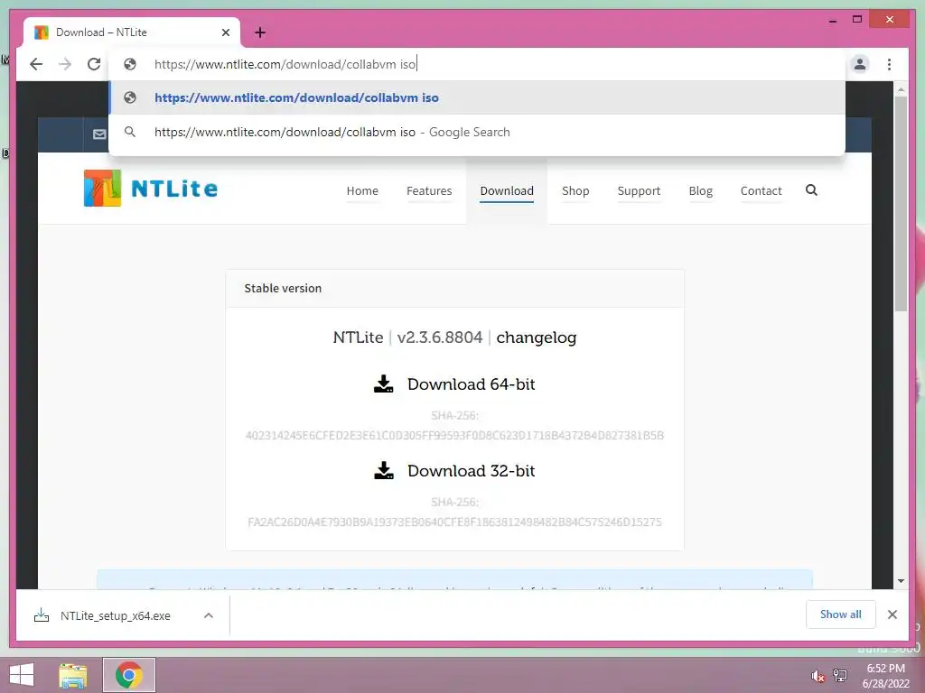Click the browser back arrow
This screenshot has width=925, height=693.
coord(36,64)
